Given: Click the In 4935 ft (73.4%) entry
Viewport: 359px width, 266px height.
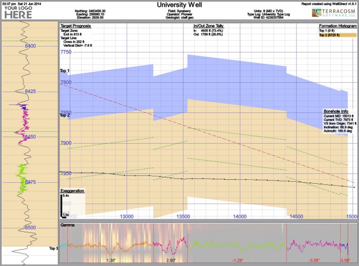Looking at the screenshot, I should point(208,30).
